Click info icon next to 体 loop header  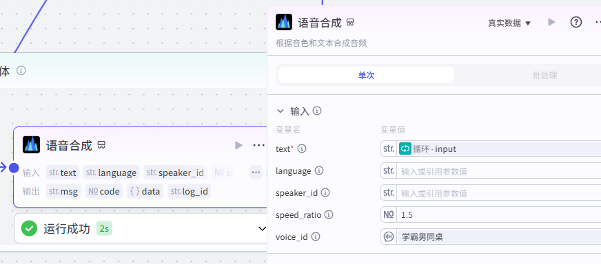coord(21,71)
